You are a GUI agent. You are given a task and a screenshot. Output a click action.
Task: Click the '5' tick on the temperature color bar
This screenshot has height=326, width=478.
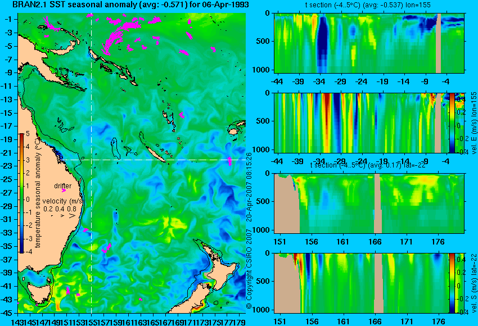click(x=28, y=133)
